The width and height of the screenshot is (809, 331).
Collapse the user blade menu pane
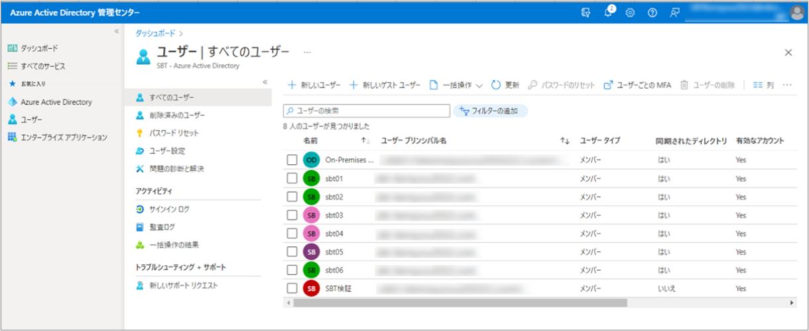[265, 82]
